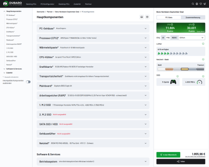
Task: Select the WQHD FPS resolution option
Action: (174, 38)
